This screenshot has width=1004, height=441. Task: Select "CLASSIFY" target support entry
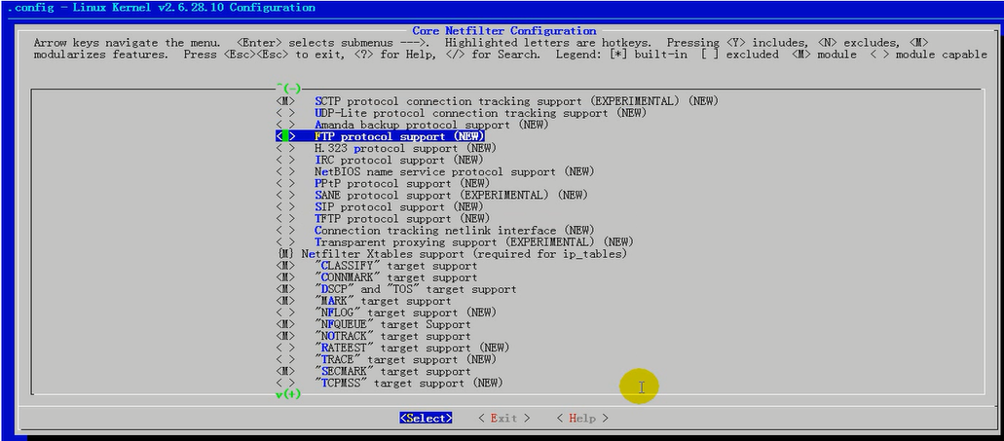395,266
